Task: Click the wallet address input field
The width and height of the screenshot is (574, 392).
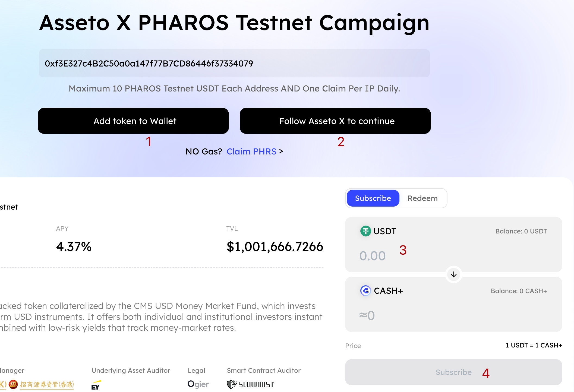Action: 234,64
